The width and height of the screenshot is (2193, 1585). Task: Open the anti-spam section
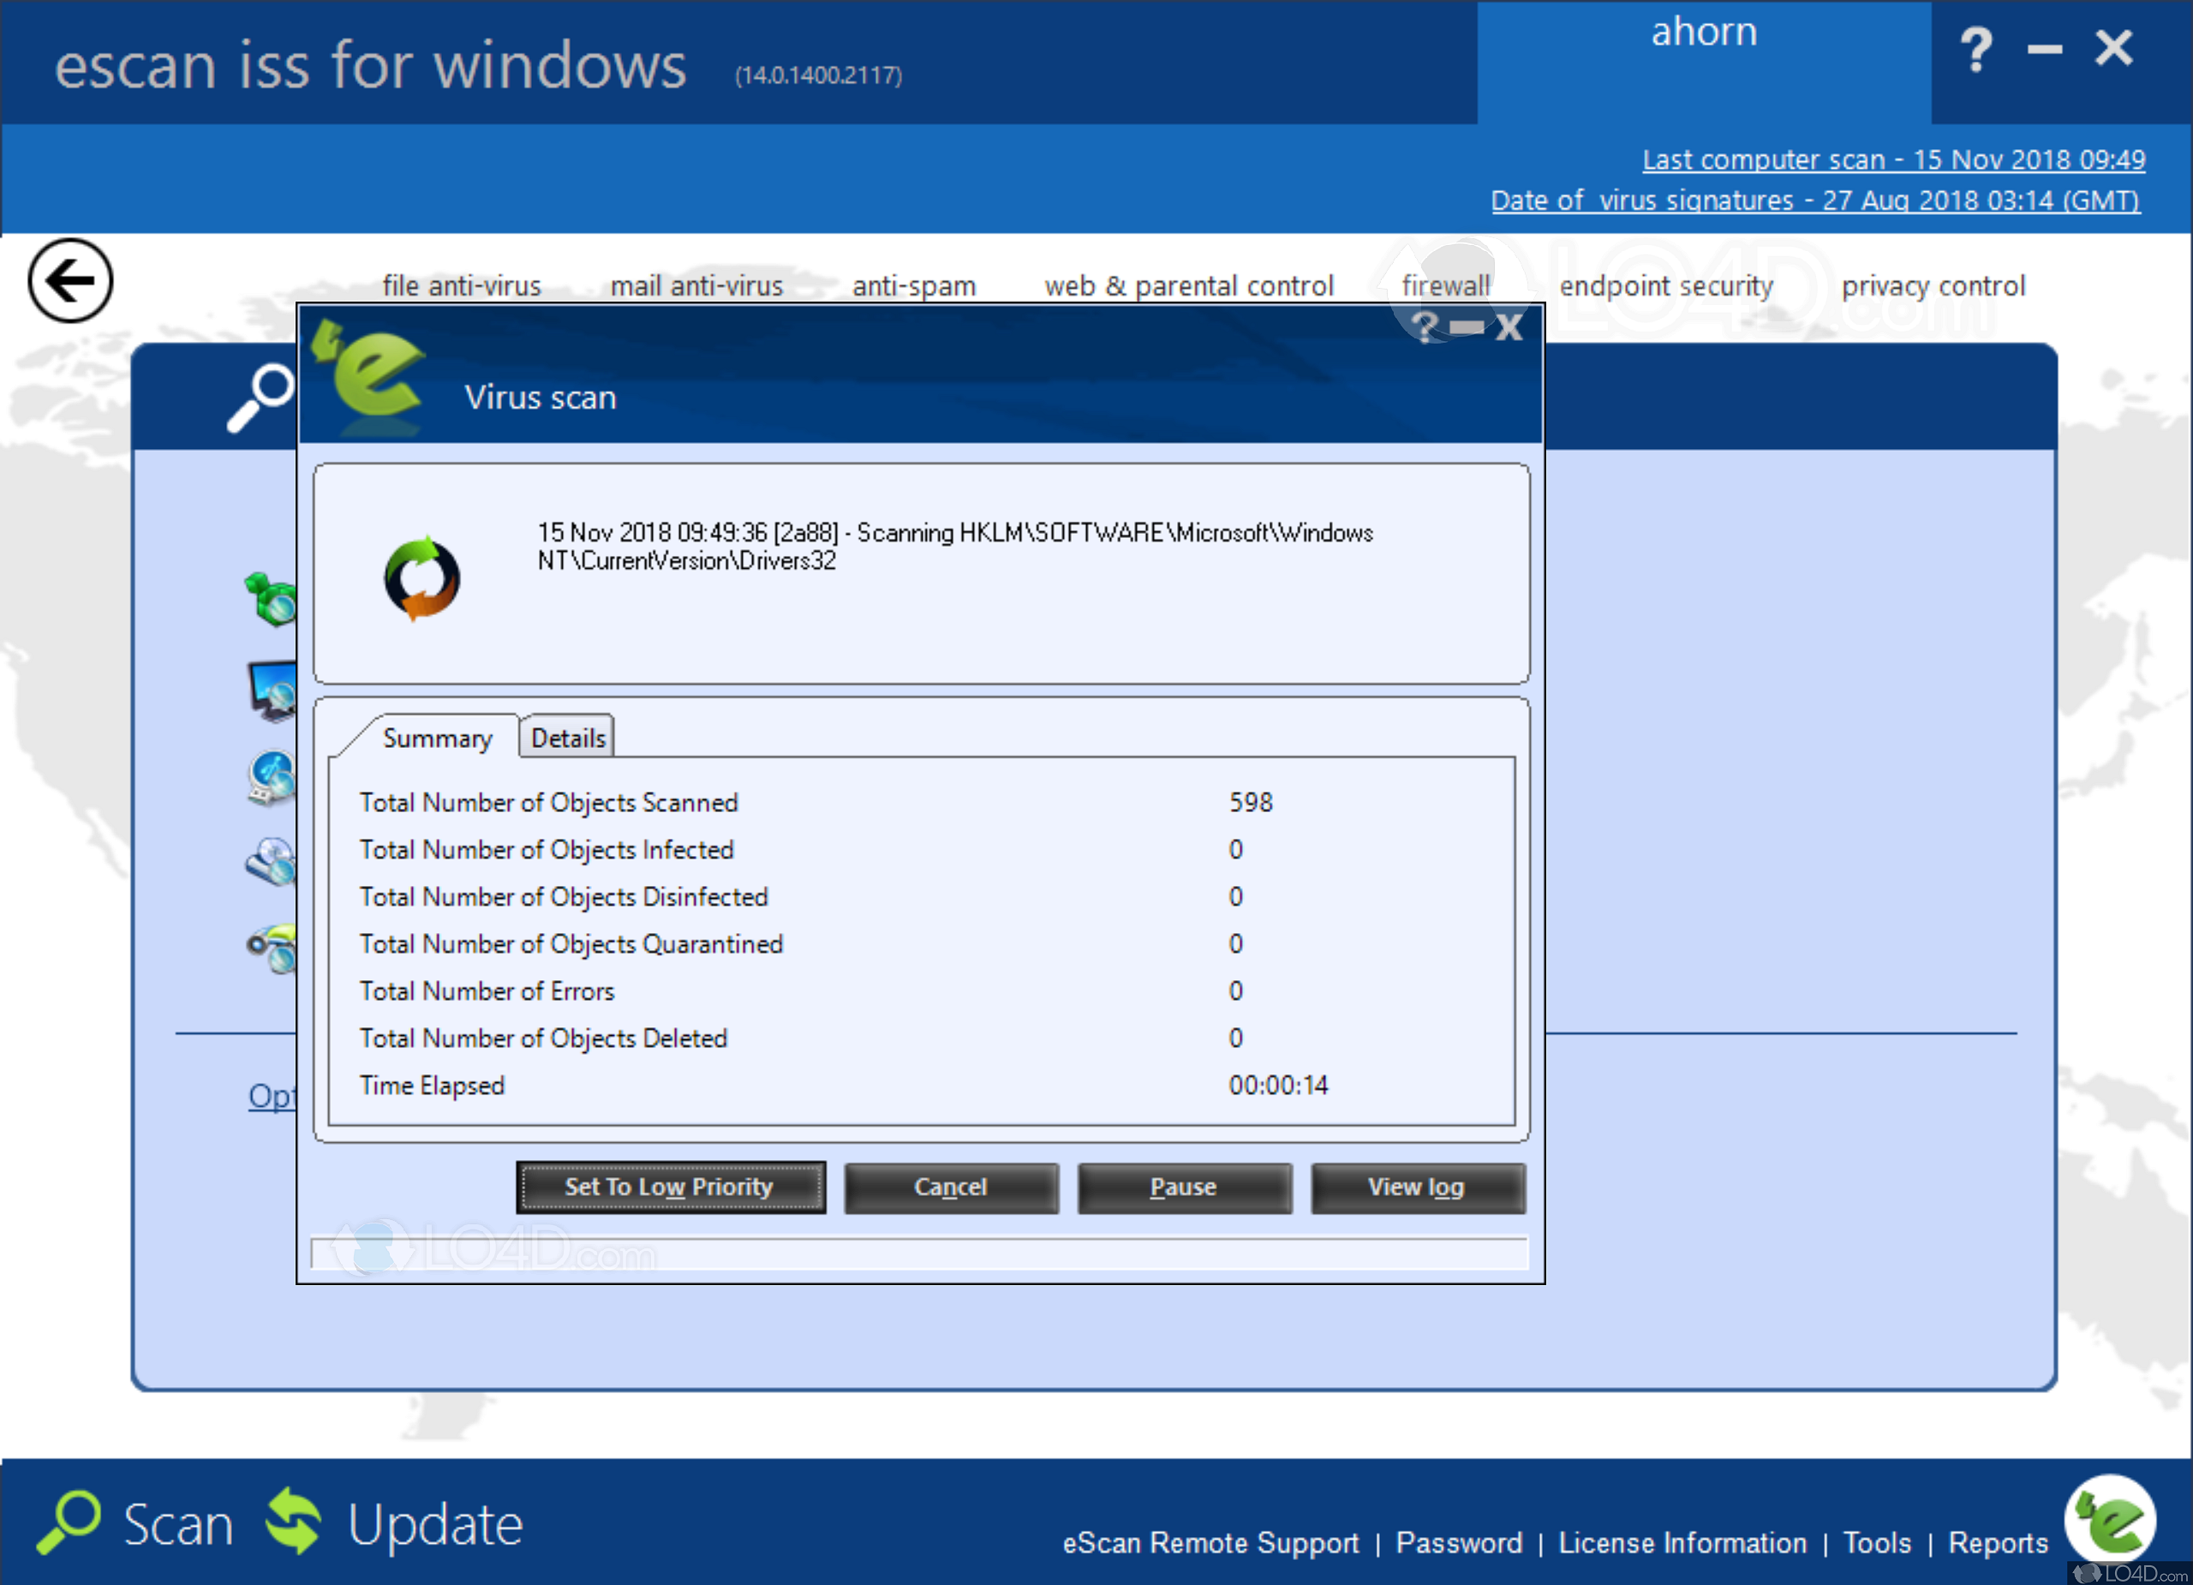point(915,286)
